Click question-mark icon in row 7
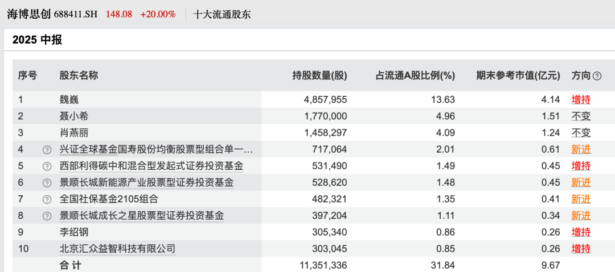Screen dimensions: 615x272 click(x=47, y=199)
